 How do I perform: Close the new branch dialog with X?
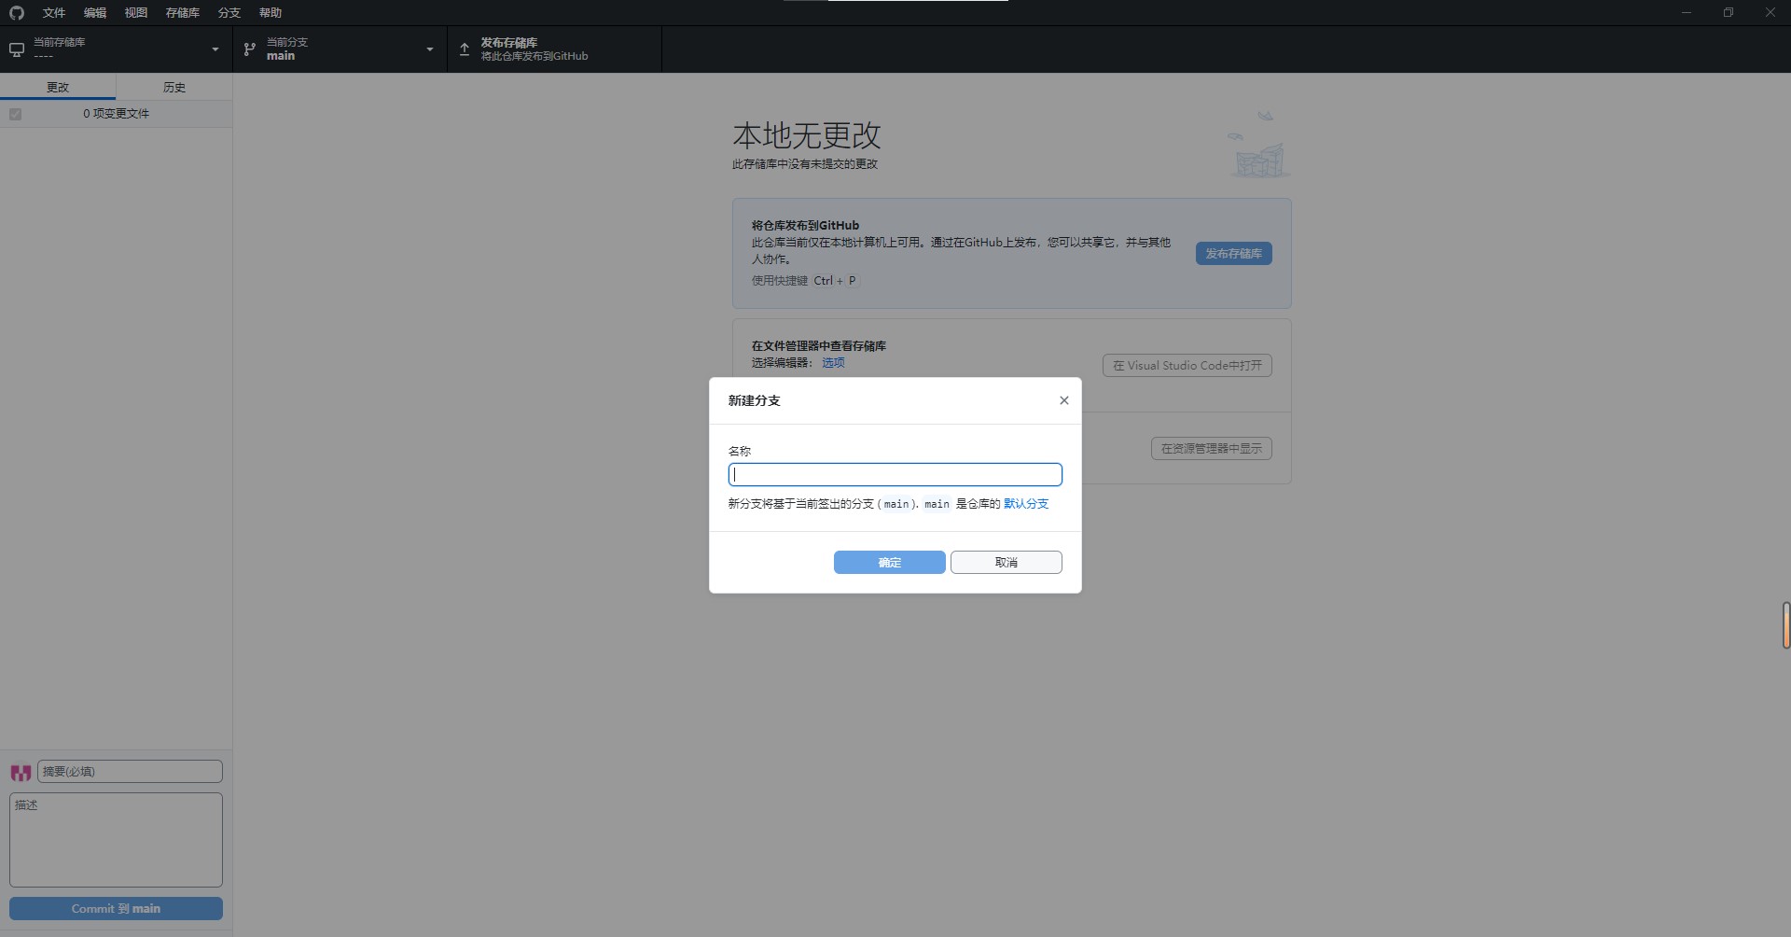pos(1063,400)
